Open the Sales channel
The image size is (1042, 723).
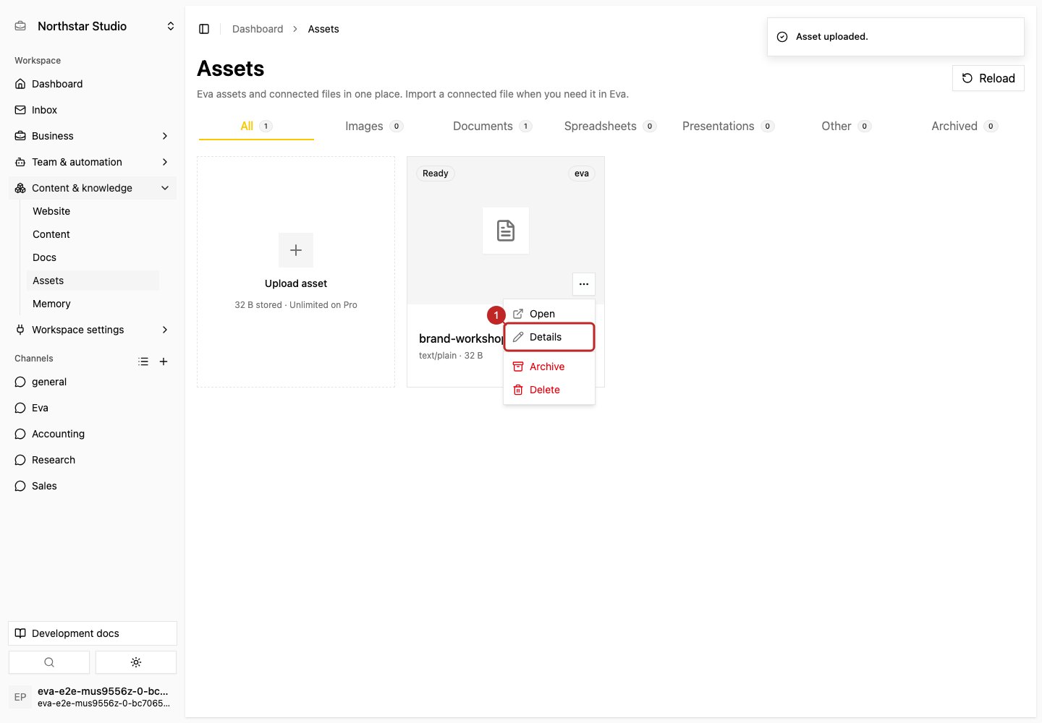coord(93,486)
